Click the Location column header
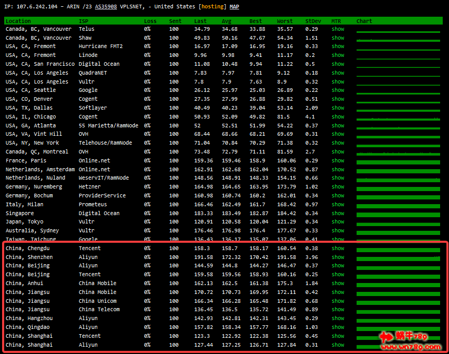Screen dimensions: 449x354 [x=18, y=21]
